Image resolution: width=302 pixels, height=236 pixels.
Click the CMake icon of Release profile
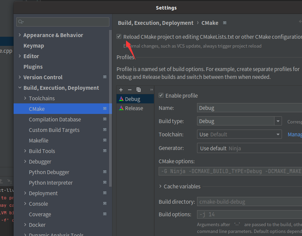click(121, 108)
